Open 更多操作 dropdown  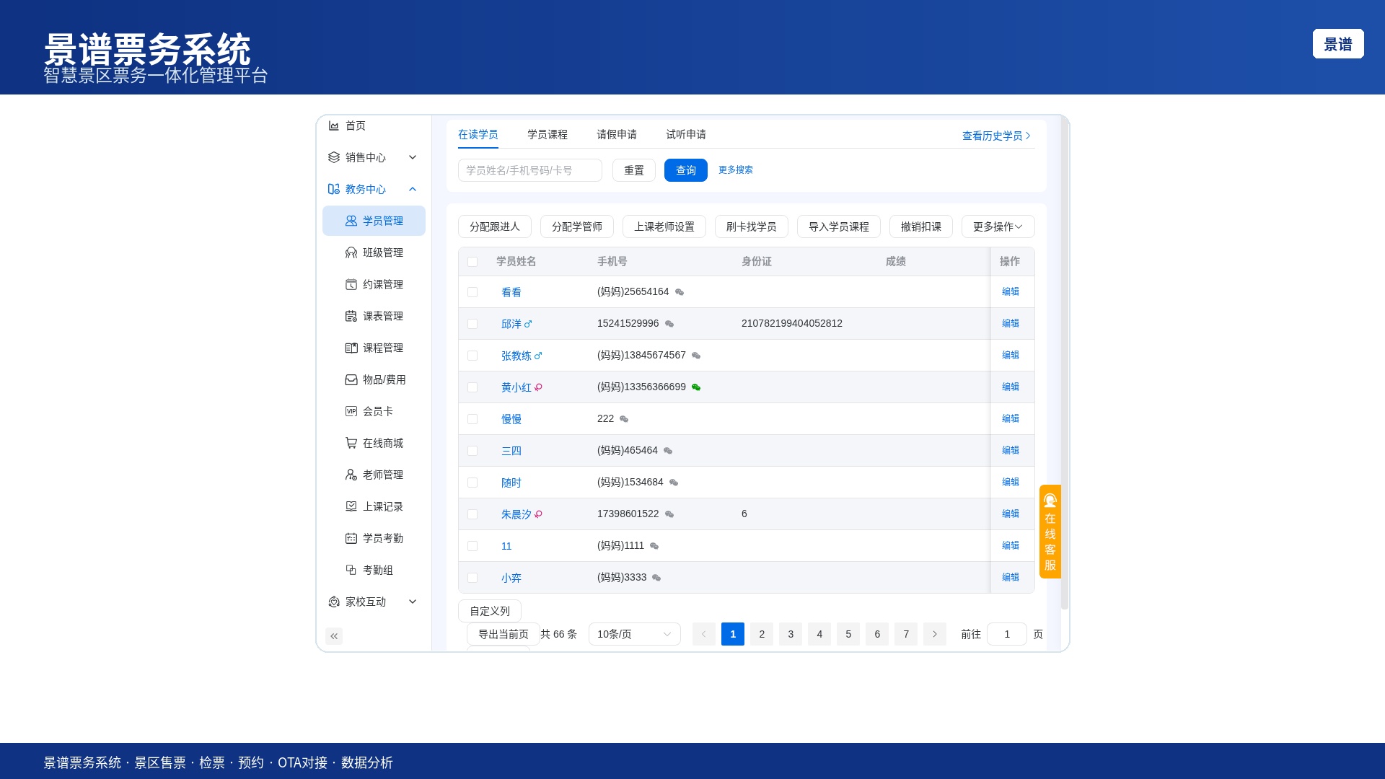pyautogui.click(x=998, y=226)
